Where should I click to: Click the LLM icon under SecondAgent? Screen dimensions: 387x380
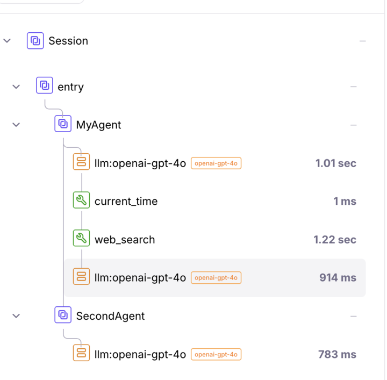(81, 354)
